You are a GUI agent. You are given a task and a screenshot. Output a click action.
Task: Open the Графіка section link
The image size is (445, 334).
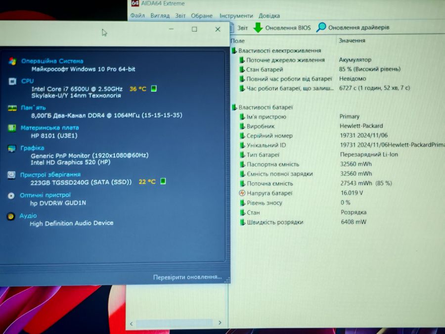pos(32,148)
